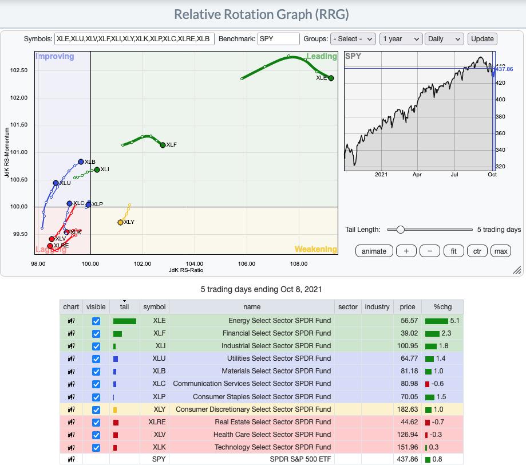Click the XLI marker on the RRG plot
Viewport: 526px width, 465px height.
coord(97,170)
